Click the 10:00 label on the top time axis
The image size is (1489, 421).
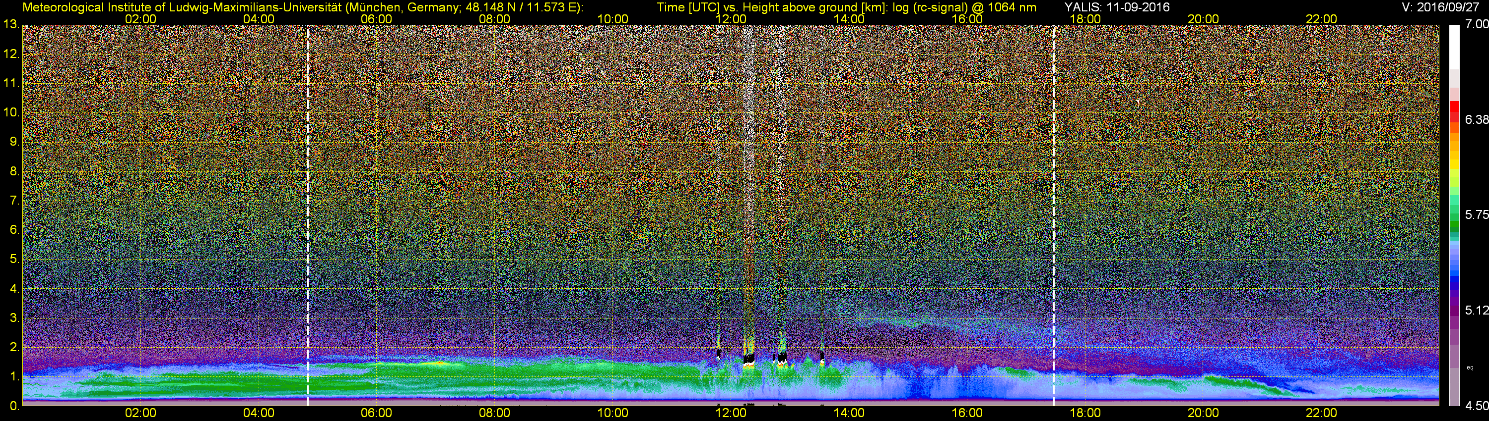(612, 19)
